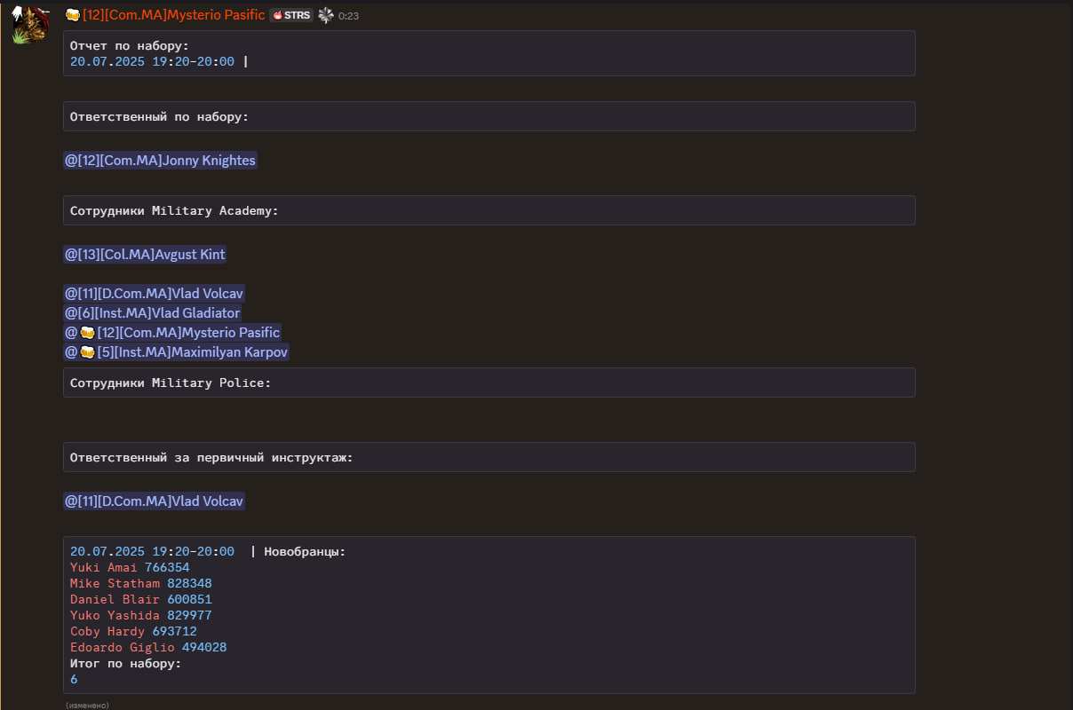The image size is (1073, 710).
Task: Open the Vlad Volcav mention under Military Academy staff
Action: [154, 294]
